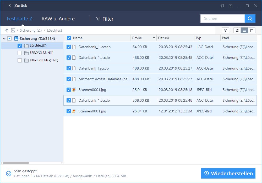Go back using the Zurück button
Screen dimensions: 262x183
[x=18, y=5]
